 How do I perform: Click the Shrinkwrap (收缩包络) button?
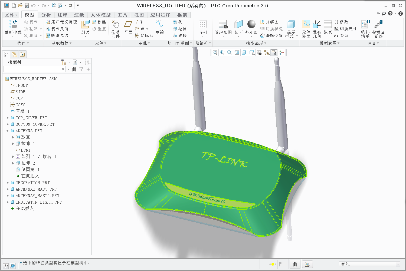tap(57, 35)
